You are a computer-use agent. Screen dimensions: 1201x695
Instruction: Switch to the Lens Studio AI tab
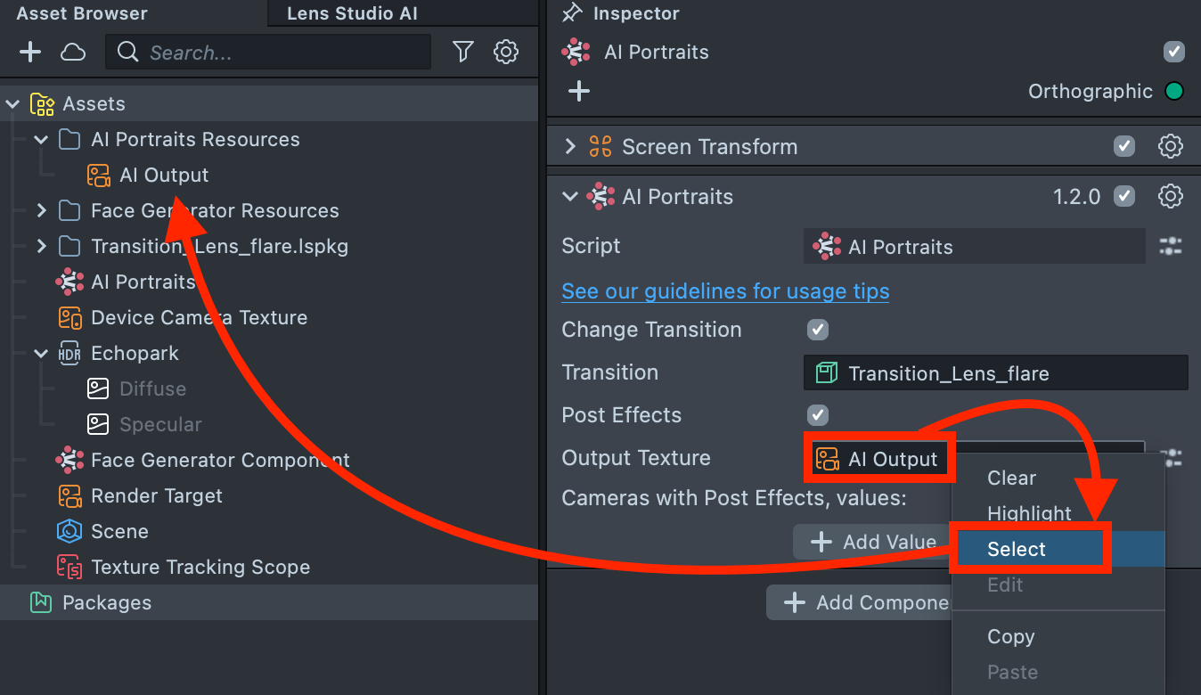pos(352,13)
